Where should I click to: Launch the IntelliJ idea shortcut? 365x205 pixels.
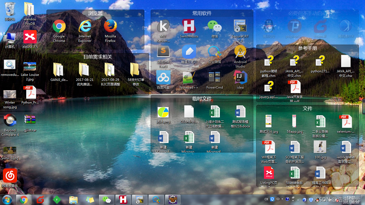pos(240,77)
